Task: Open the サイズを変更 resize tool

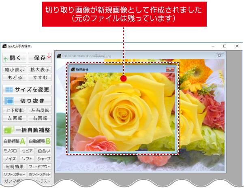Action: pos(27,90)
